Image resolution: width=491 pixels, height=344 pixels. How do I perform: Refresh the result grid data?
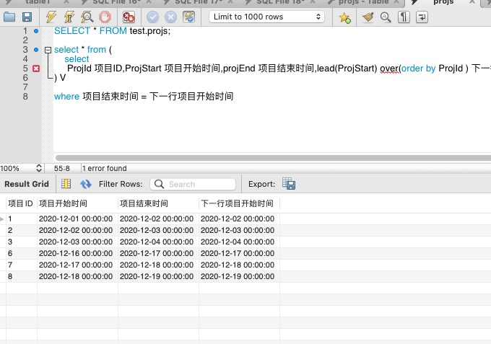[86, 184]
